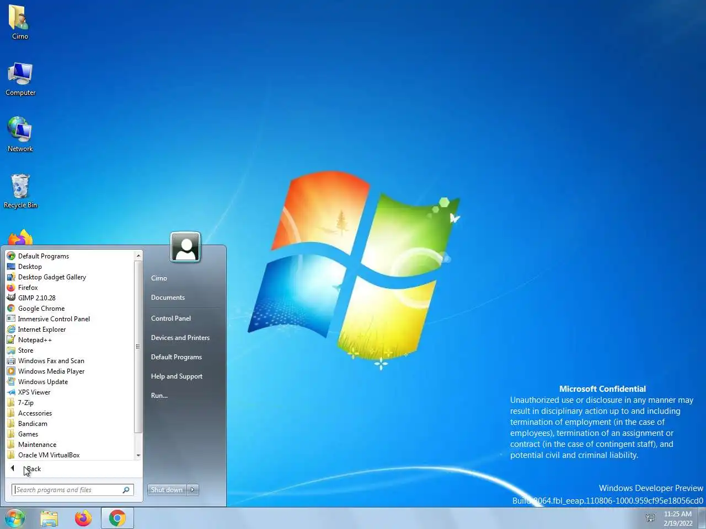The image size is (706, 529).
Task: Click the Default Programs icon in program list
Action: click(11, 256)
